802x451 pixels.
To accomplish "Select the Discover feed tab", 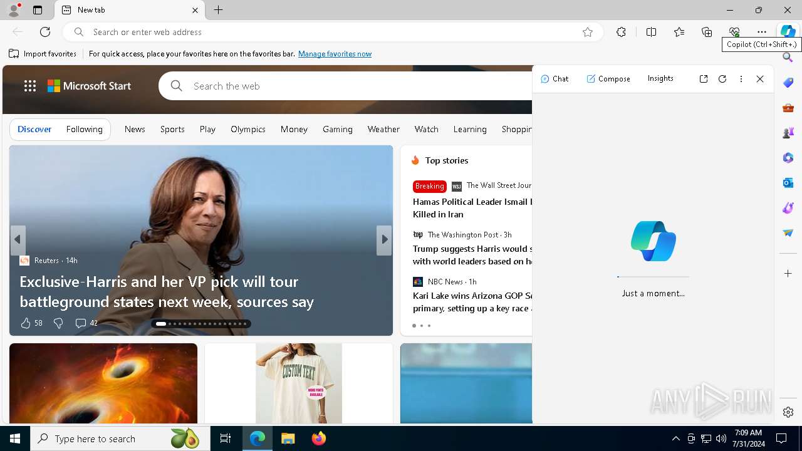I will [34, 129].
